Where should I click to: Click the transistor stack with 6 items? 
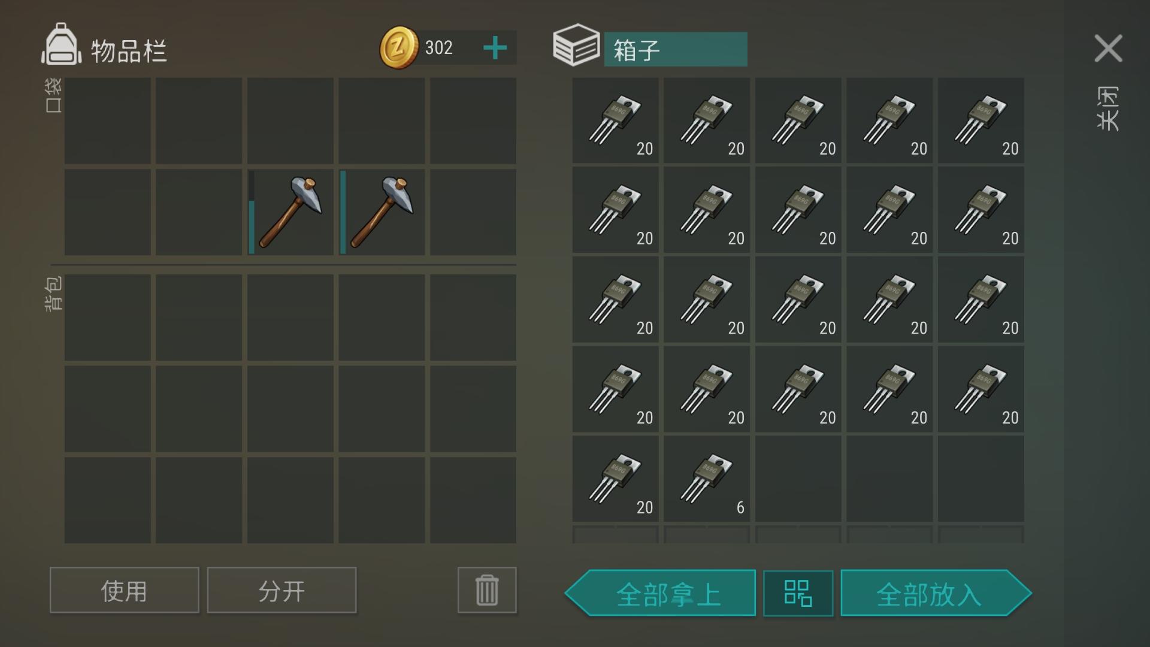click(x=707, y=479)
